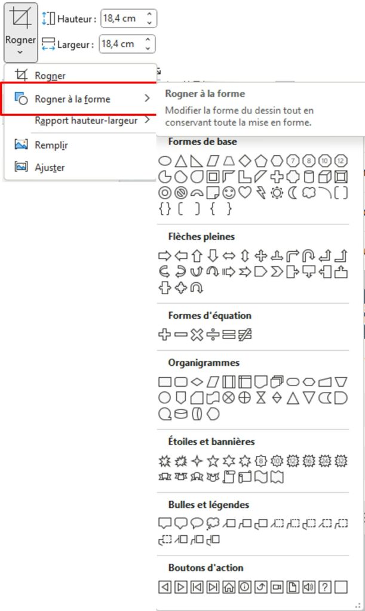Click the Remplir menu option
The height and width of the screenshot is (611, 365).
click(x=51, y=145)
